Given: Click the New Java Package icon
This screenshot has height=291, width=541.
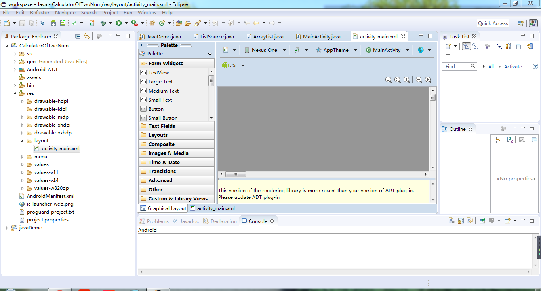Looking at the screenshot, I should coord(152,23).
